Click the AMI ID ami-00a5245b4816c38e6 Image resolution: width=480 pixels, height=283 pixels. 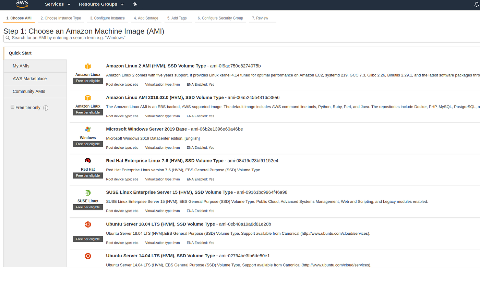(254, 97)
